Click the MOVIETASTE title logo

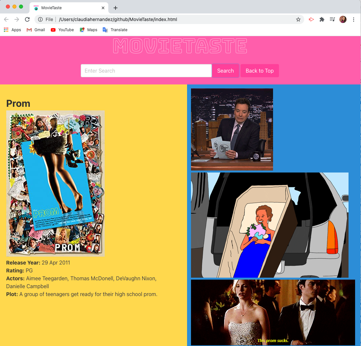[180, 46]
